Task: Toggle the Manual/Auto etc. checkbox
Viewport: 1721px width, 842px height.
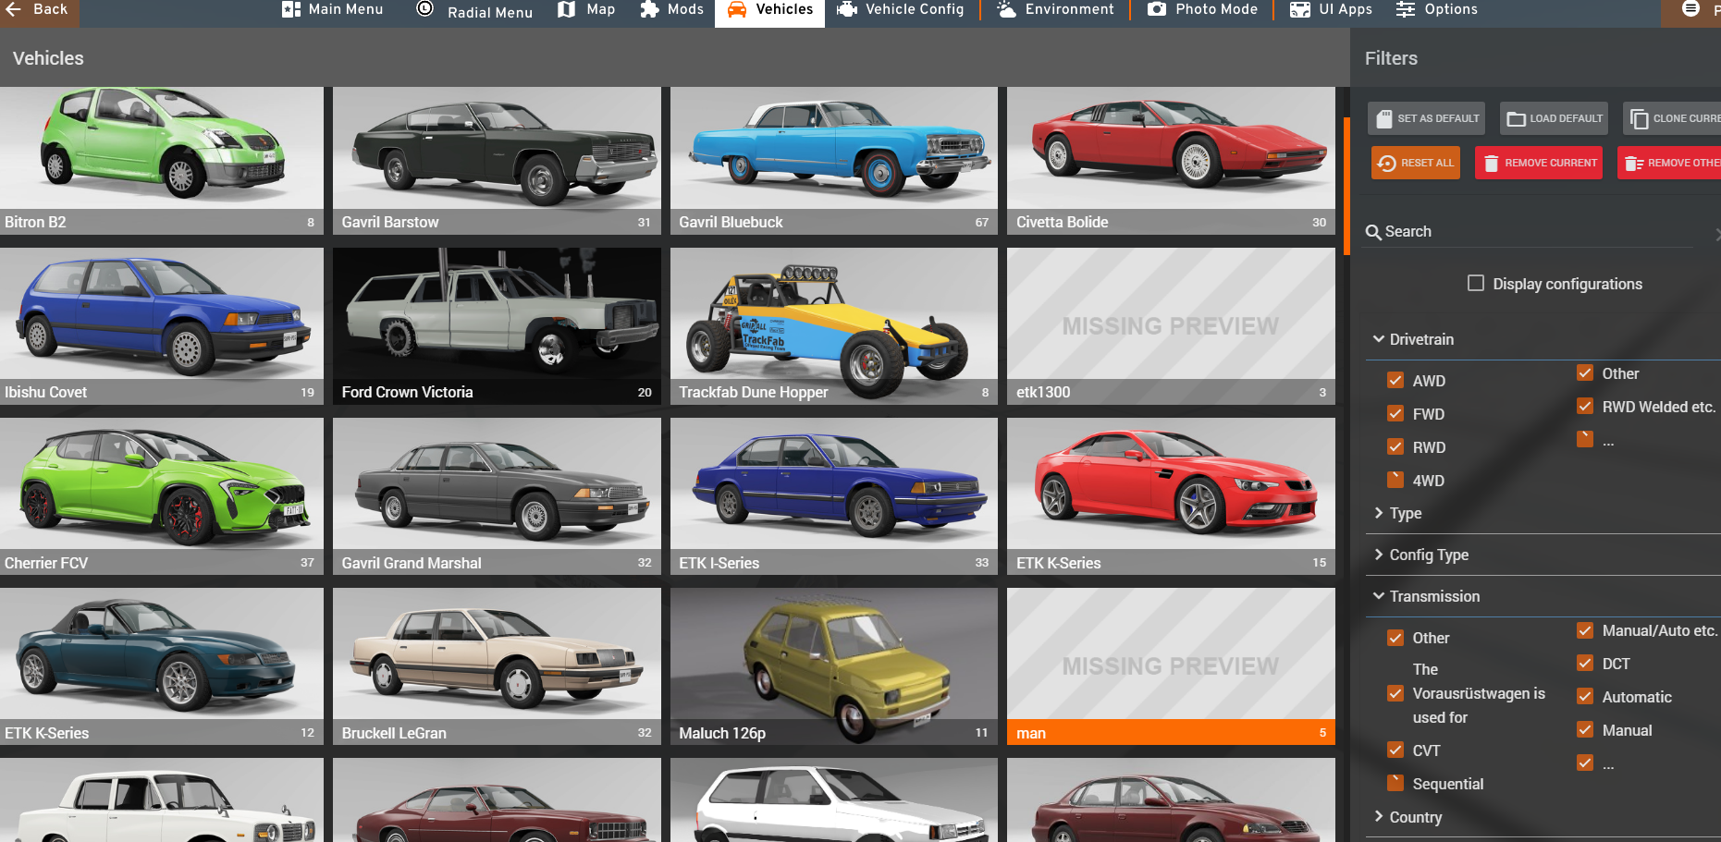Action: click(x=1585, y=629)
